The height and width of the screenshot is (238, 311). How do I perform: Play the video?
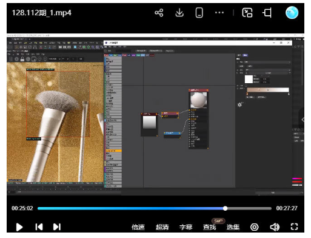(19, 227)
